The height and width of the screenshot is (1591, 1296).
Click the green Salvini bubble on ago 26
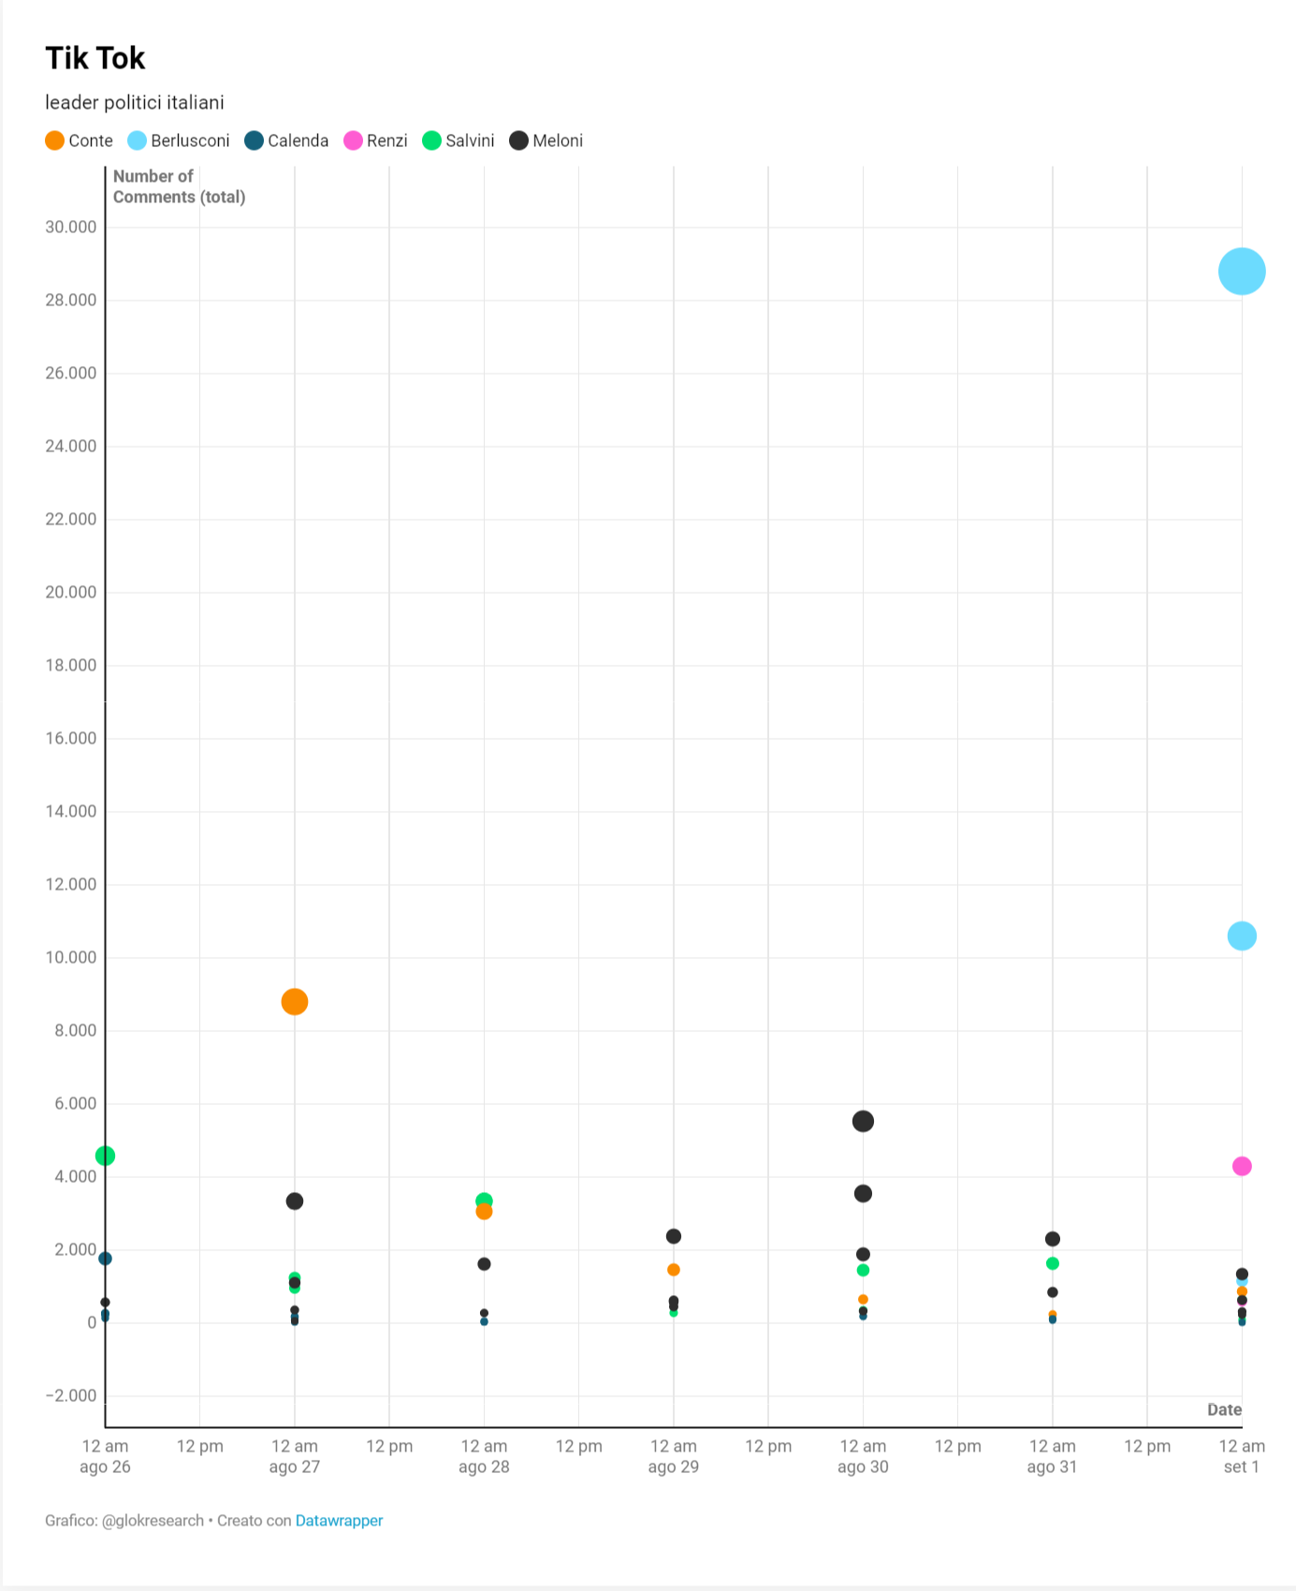click(106, 1156)
